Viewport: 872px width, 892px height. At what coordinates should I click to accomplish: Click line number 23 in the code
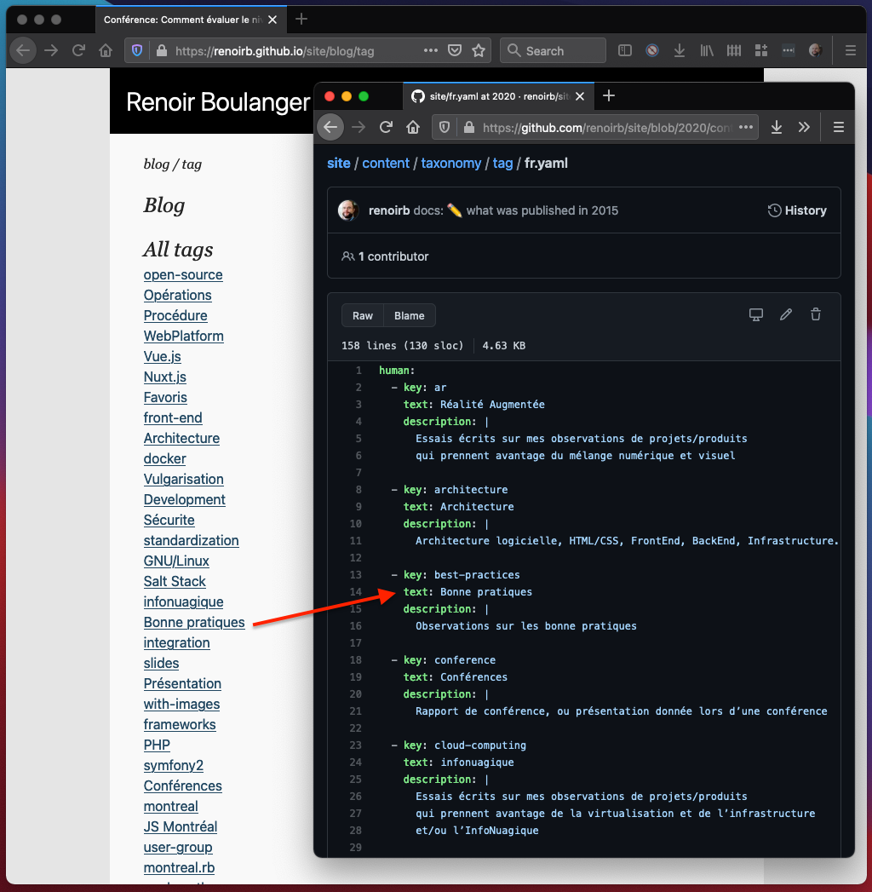tap(356, 745)
